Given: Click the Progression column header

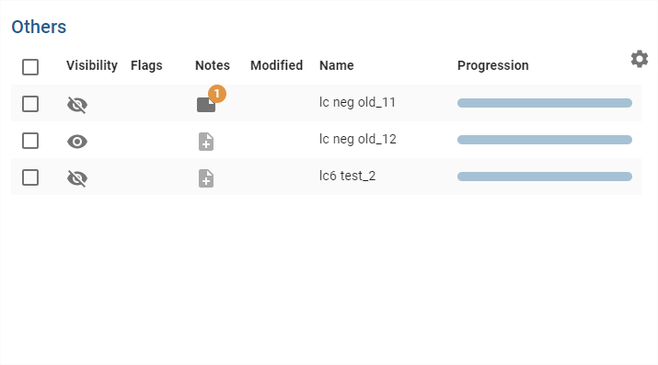Looking at the screenshot, I should 493,65.
